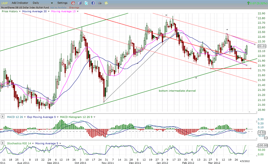This screenshot has height=164, width=268.
Task: Expand the Stochastics RSI 14 dropdown
Action: (33, 144)
